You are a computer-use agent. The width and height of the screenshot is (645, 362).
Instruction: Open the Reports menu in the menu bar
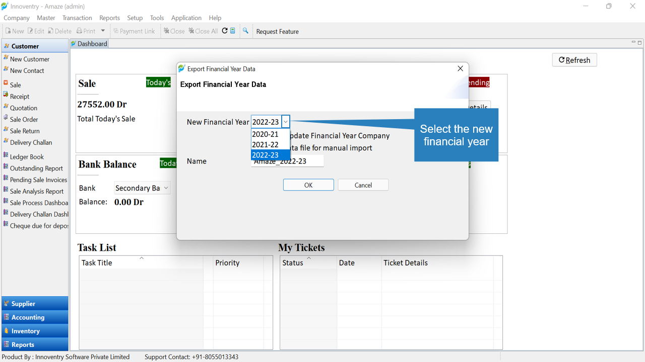[109, 18]
